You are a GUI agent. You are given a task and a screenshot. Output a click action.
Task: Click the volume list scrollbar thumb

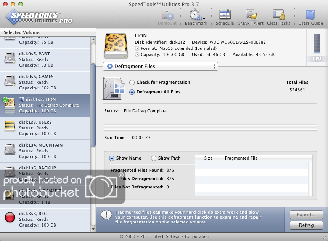click(x=93, y=105)
